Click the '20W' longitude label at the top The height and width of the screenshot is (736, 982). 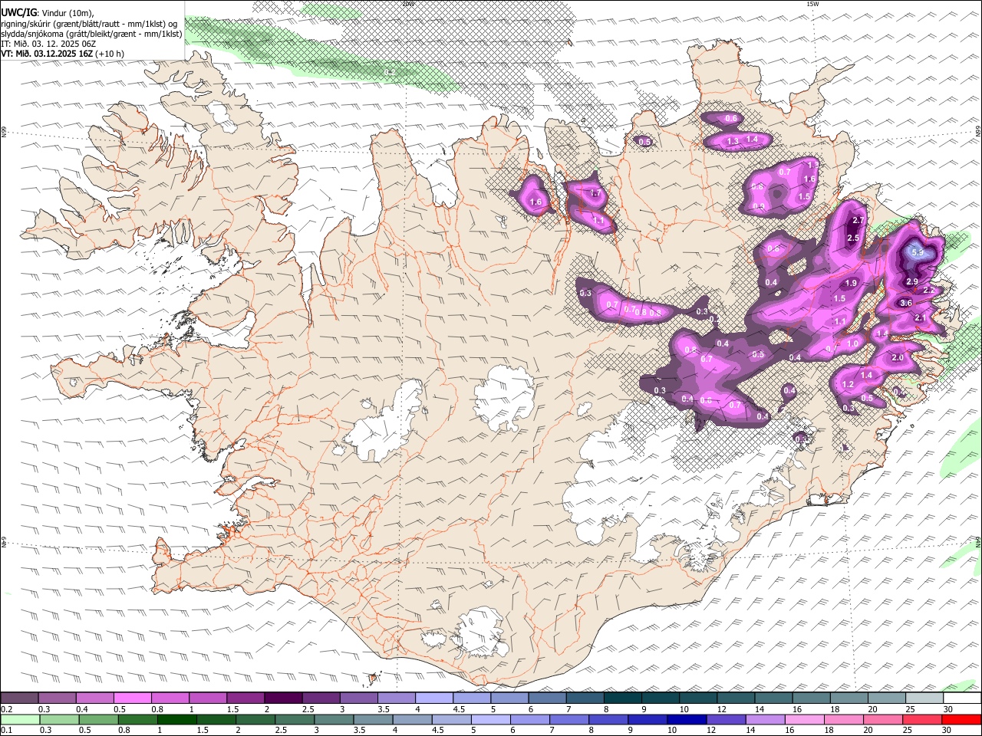[x=408, y=4]
